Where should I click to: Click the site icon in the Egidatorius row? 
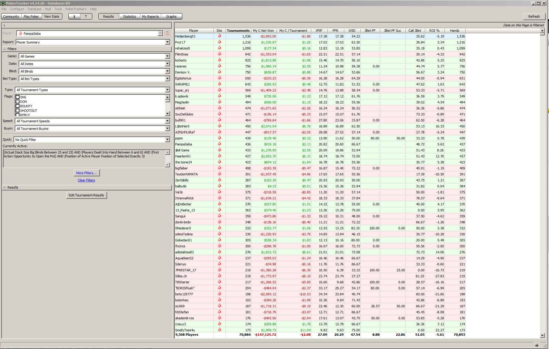tap(219, 78)
